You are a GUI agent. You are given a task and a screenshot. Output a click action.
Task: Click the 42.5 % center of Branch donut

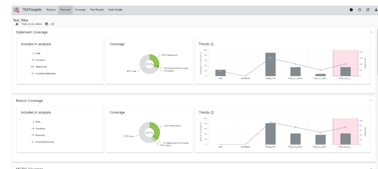[149, 133]
